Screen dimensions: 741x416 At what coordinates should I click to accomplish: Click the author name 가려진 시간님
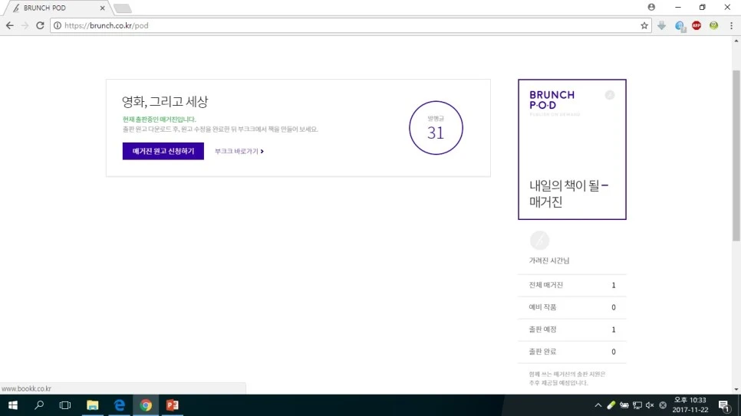click(x=549, y=260)
